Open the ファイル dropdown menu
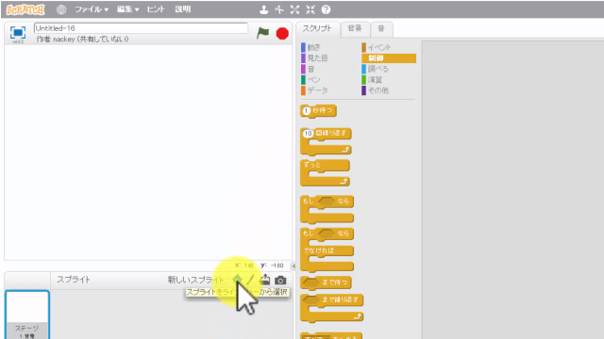604x339 pixels. pyautogui.click(x=92, y=9)
